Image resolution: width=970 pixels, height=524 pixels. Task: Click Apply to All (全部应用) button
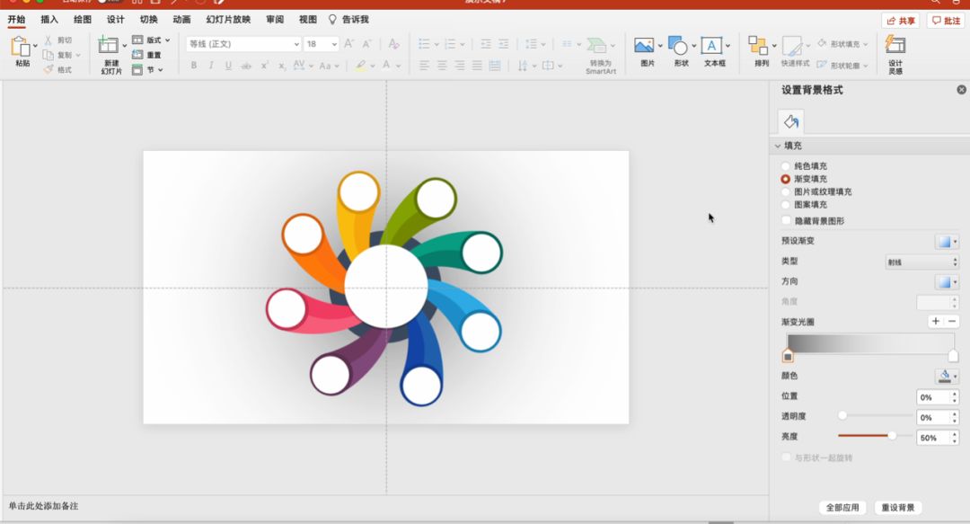coord(842,507)
